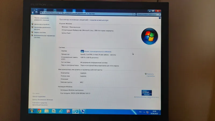Image resolution: width=215 pixels, height=121 pixels.
Task: Click the network tray icon
Action: click(x=148, y=112)
